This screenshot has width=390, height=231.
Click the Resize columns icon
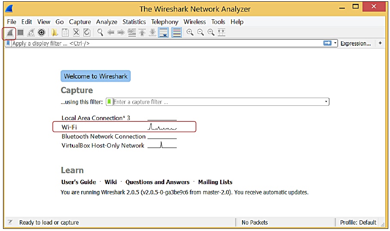point(221,33)
